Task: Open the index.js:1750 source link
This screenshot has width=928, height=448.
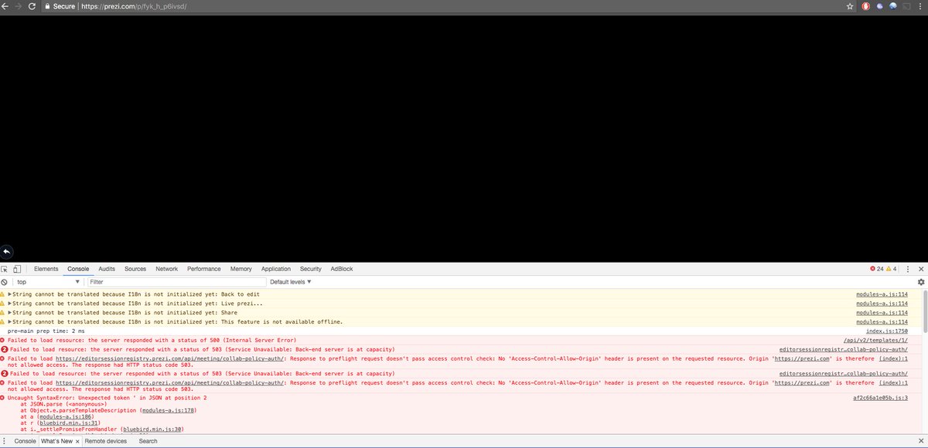Action: coord(887,331)
